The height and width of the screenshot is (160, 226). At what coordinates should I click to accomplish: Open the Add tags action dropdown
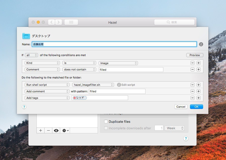(x=47, y=98)
